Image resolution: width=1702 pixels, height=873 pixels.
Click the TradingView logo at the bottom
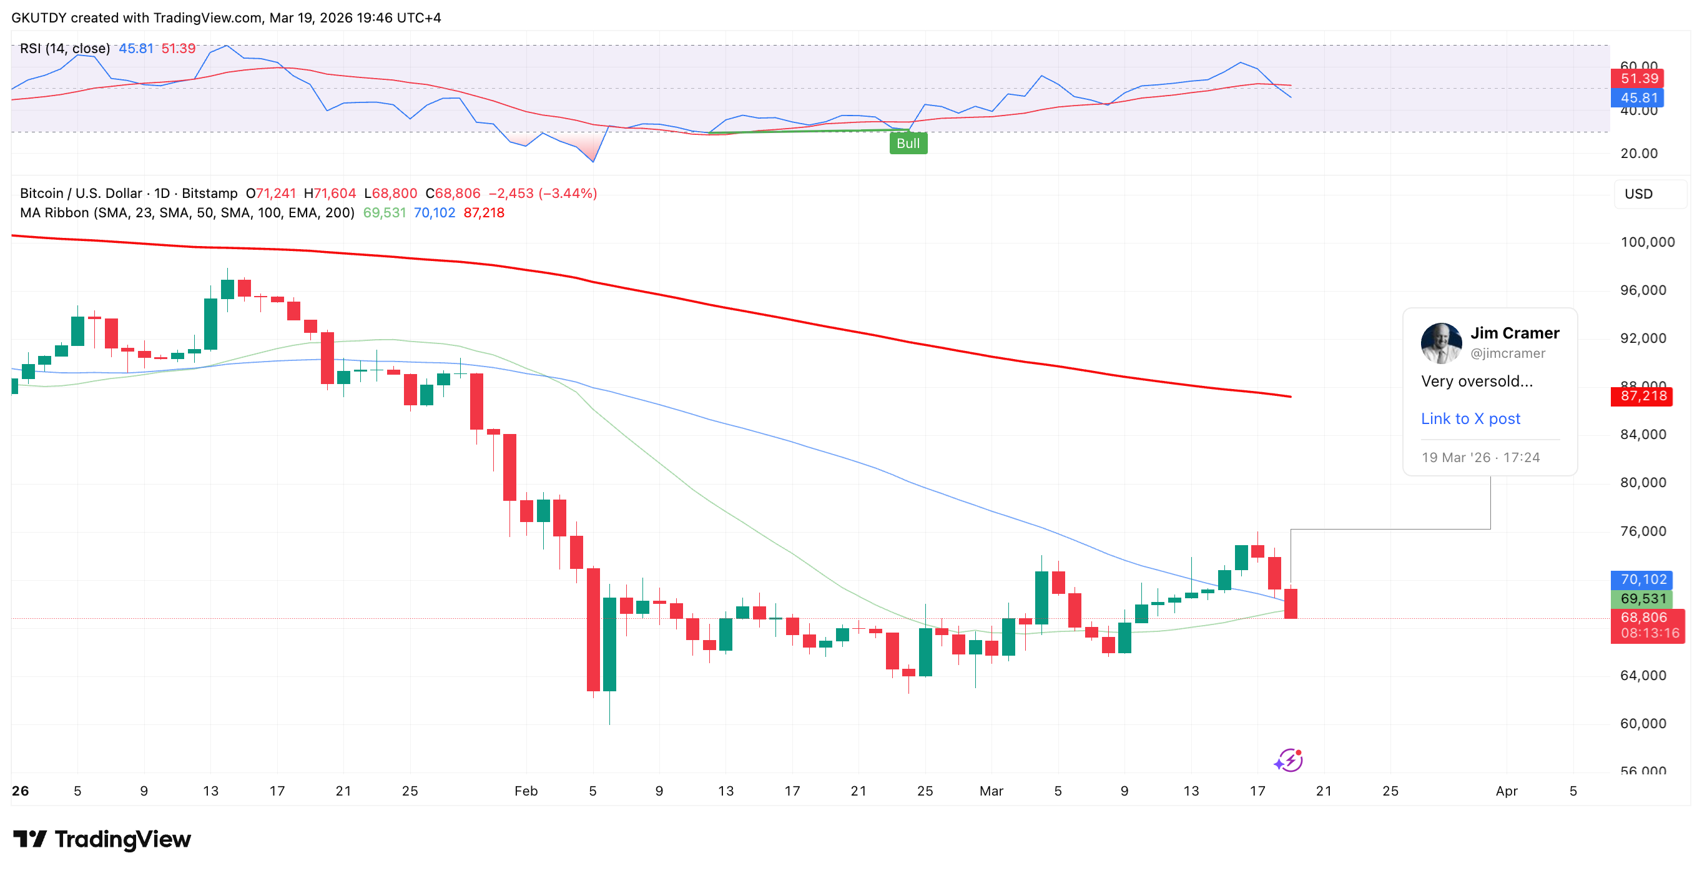coord(102,839)
